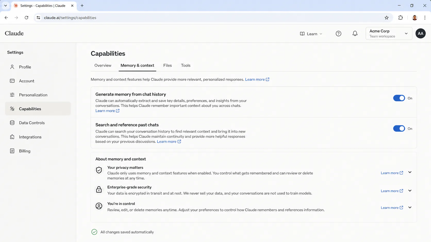
Task: Click the Capabilities page heading
Action: click(108, 53)
